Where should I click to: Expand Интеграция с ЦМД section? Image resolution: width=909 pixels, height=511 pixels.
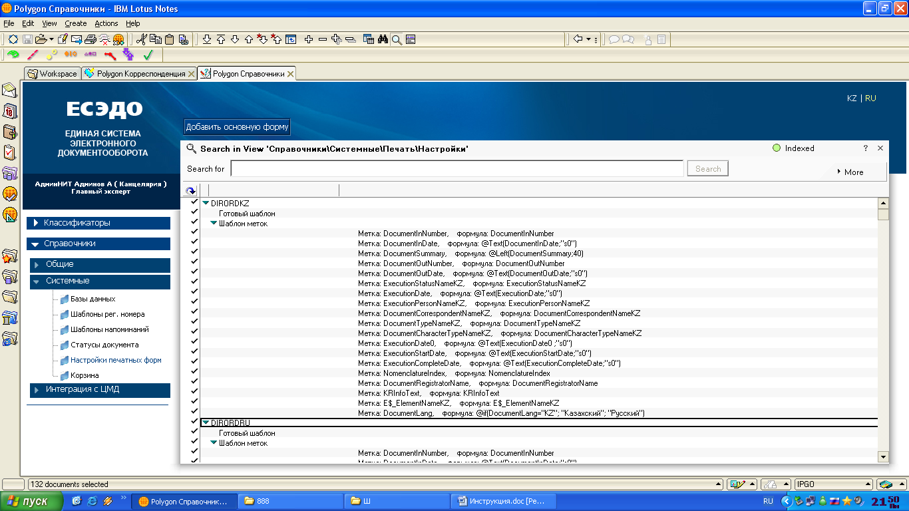coord(100,390)
